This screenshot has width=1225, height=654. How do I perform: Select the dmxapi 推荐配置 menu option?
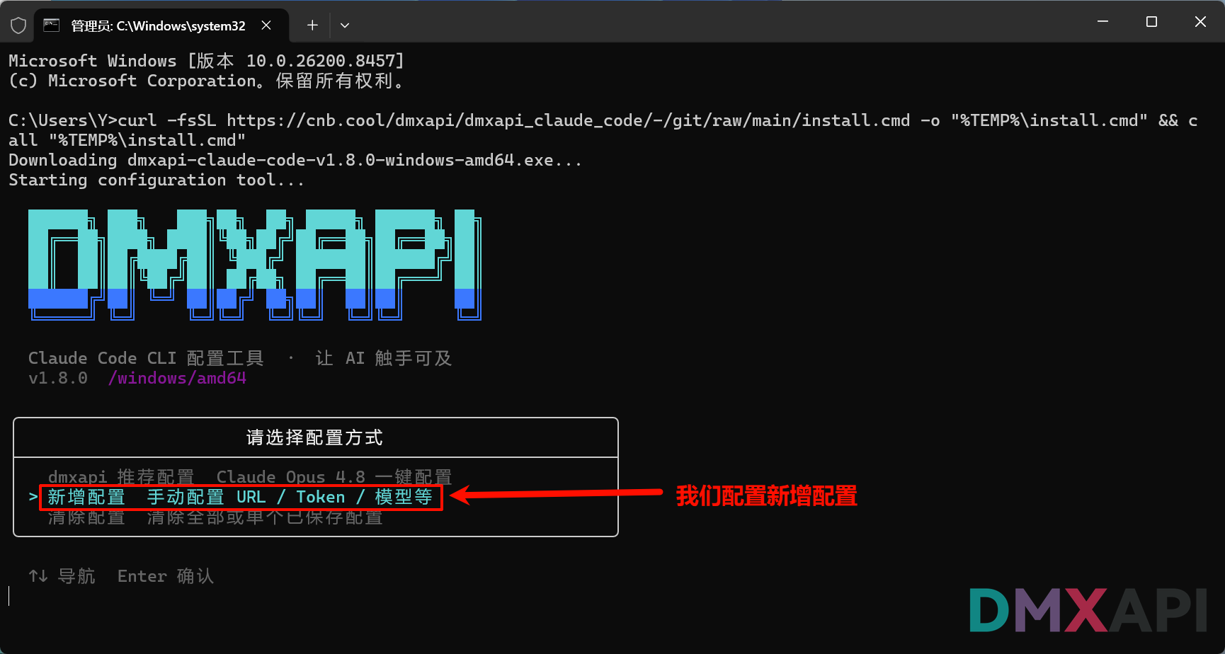click(249, 476)
